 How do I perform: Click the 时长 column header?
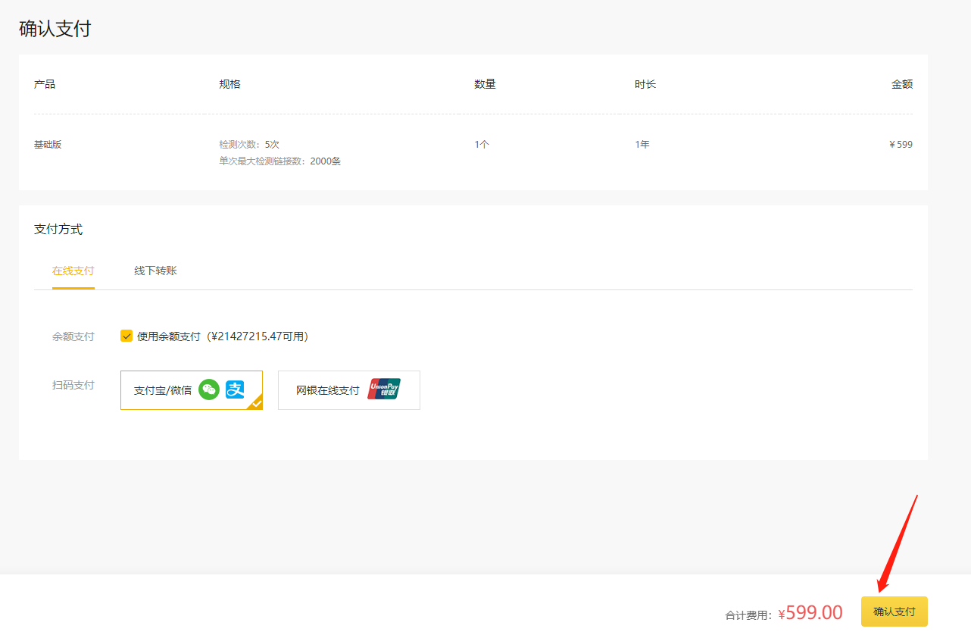[645, 84]
